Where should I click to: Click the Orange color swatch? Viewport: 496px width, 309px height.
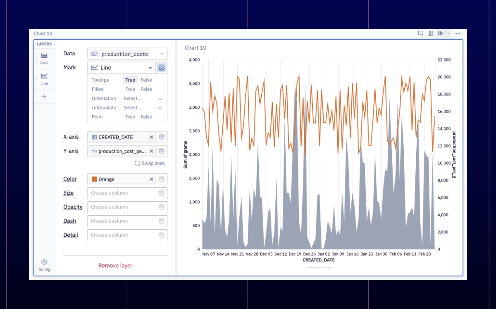coord(94,179)
